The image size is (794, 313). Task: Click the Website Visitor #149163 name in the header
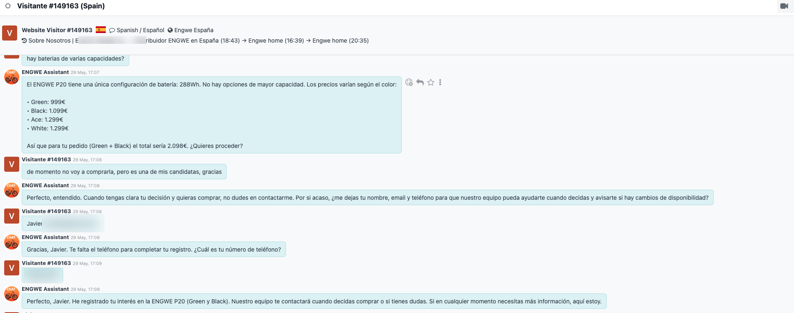(57, 30)
